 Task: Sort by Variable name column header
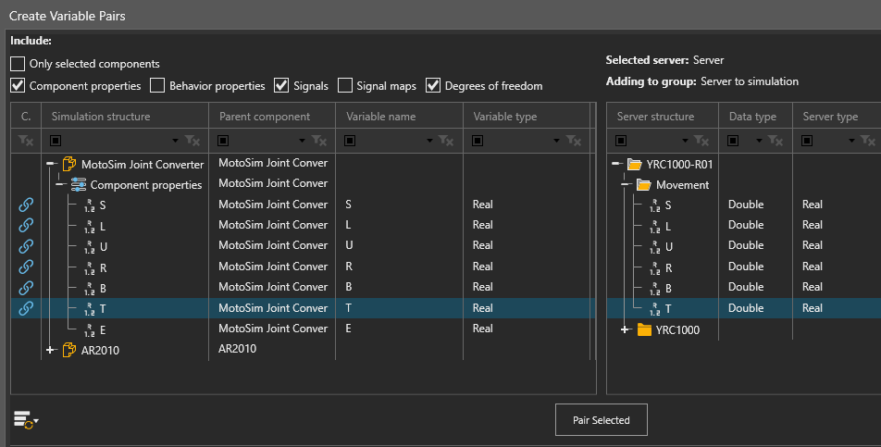pos(381,117)
